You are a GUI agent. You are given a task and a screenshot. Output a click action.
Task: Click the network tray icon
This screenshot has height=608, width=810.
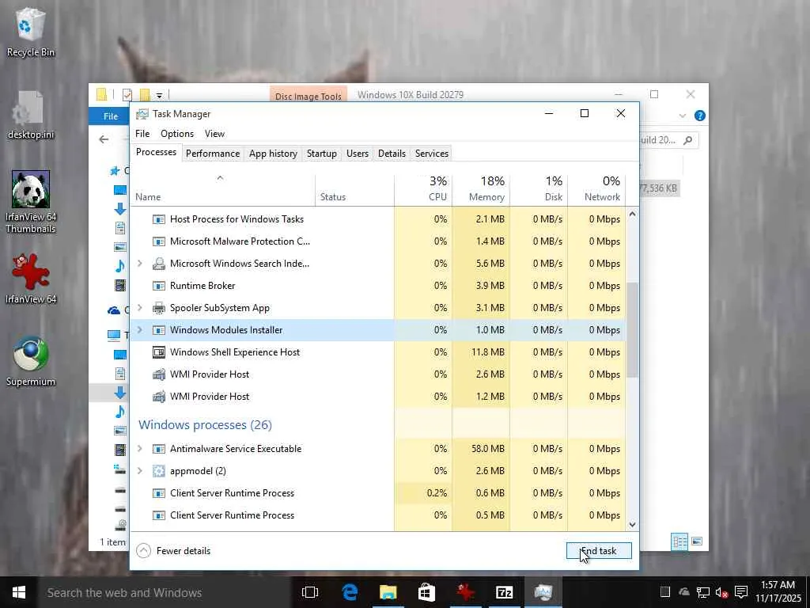click(703, 592)
